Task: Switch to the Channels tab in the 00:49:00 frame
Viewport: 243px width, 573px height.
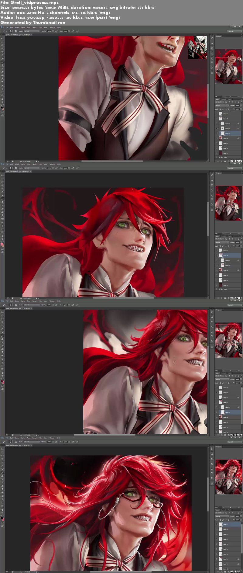Action: (224, 99)
